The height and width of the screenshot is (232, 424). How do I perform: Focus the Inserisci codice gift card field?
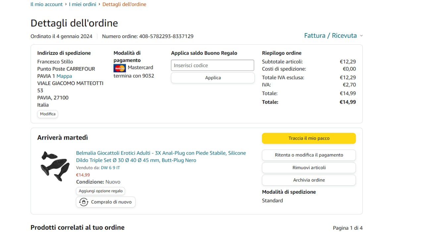coord(212,65)
